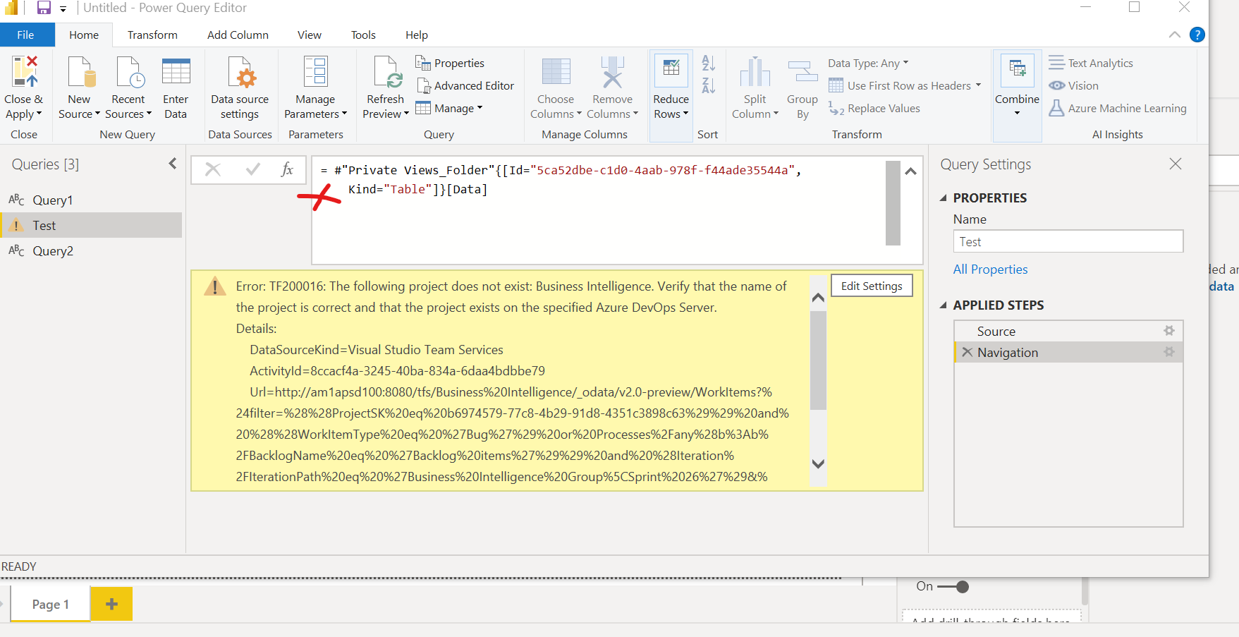Open Source step settings gear
1239x637 pixels.
[x=1168, y=331]
